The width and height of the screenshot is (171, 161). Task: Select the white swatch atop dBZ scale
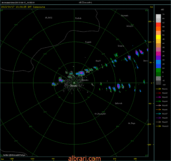[x=158, y=16]
